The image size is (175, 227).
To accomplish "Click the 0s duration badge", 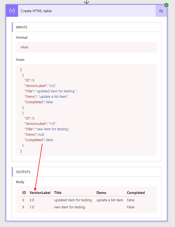I will pos(161,11).
